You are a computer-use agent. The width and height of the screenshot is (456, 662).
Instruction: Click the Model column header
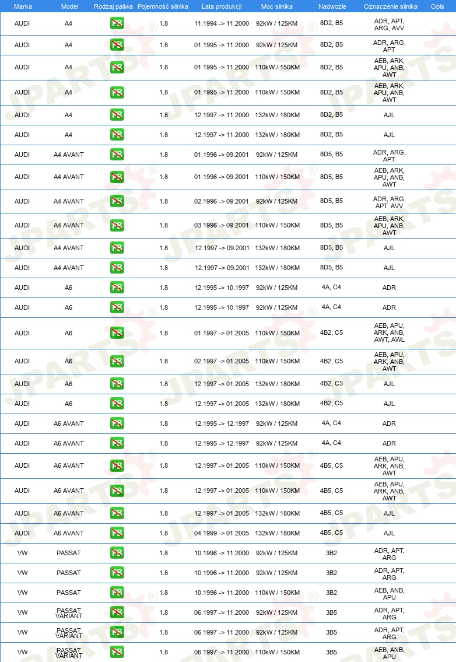tap(69, 6)
